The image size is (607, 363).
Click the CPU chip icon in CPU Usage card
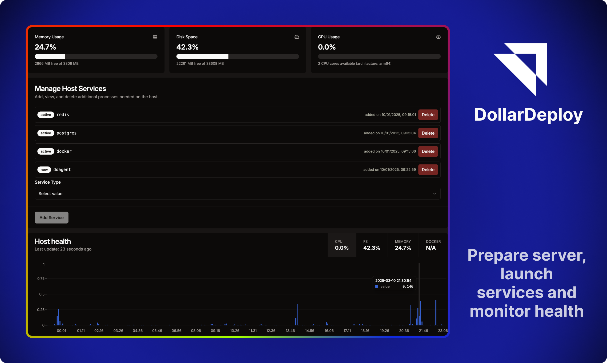[438, 37]
